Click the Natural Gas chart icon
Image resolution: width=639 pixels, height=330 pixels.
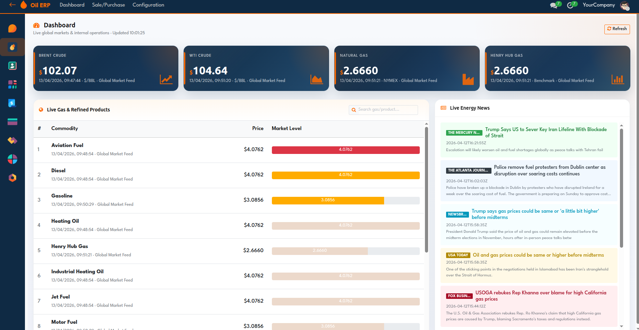tap(468, 80)
